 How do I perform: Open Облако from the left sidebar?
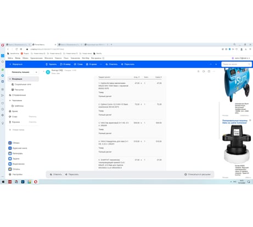click(x=14, y=143)
